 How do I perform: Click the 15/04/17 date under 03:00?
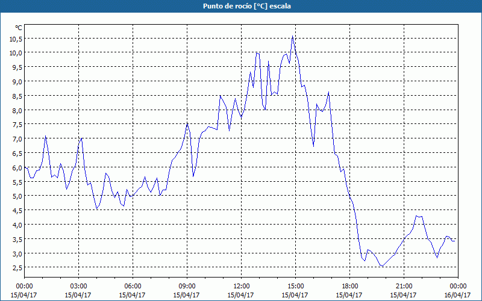[78, 295]
